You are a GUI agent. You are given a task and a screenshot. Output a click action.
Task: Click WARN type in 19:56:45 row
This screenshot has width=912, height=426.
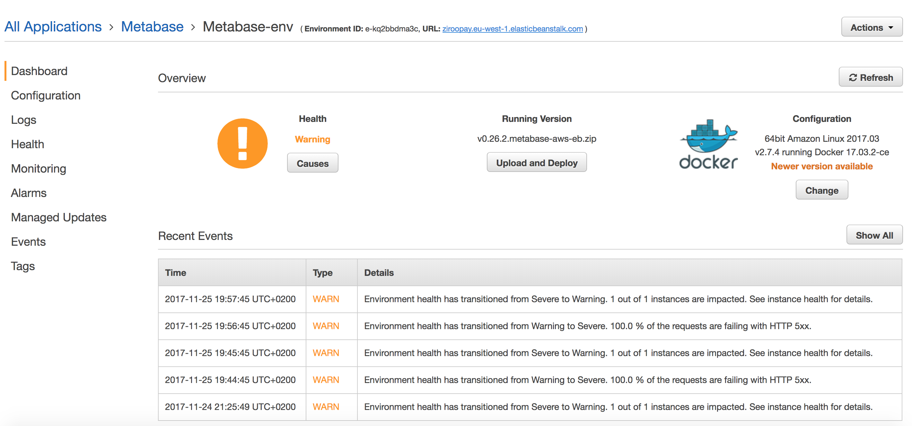[x=326, y=326]
